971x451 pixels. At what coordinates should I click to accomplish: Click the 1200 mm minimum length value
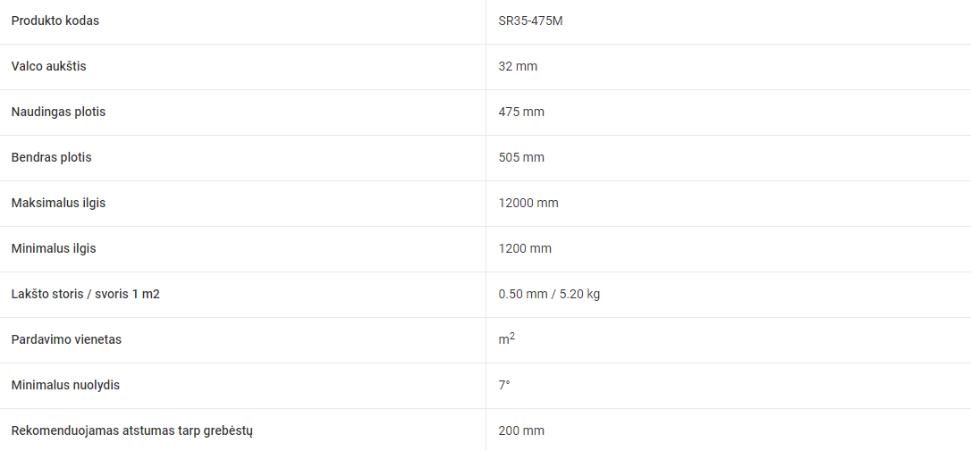coord(525,248)
